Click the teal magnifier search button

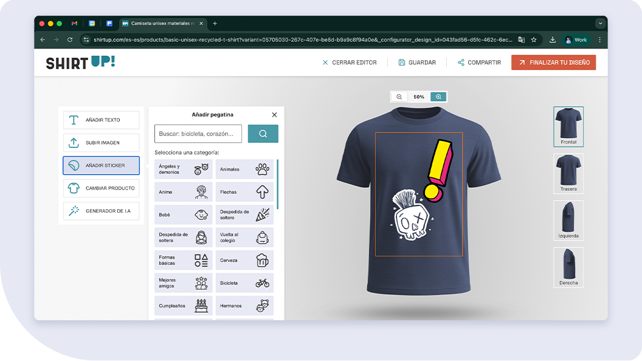pos(263,134)
